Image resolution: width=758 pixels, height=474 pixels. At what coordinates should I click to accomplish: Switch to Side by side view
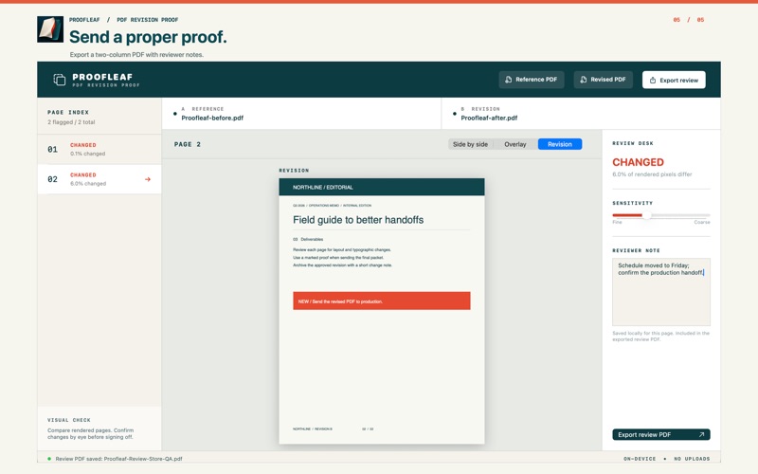(470, 144)
